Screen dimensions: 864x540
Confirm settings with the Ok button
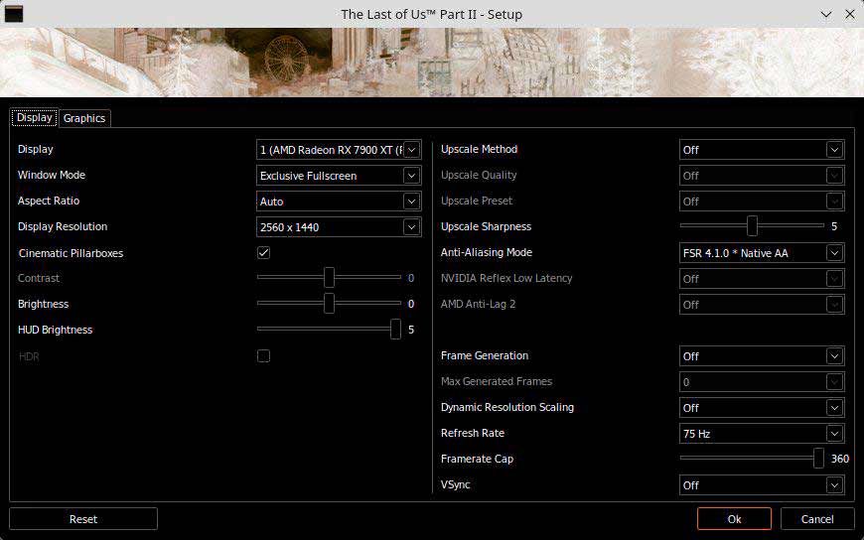click(734, 519)
